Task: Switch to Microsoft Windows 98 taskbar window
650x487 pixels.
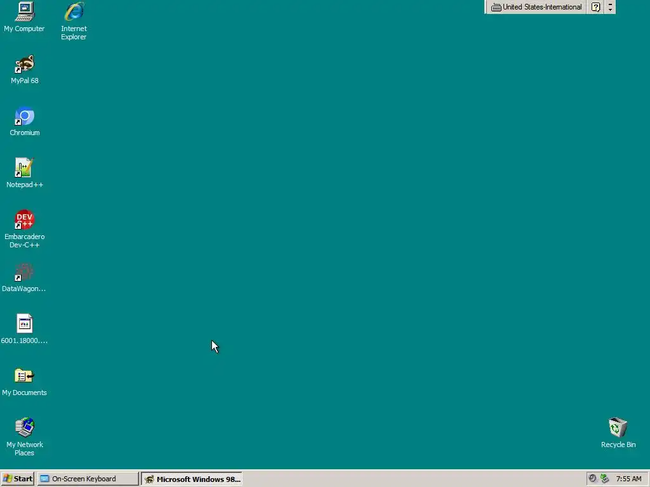Action: coord(192,479)
